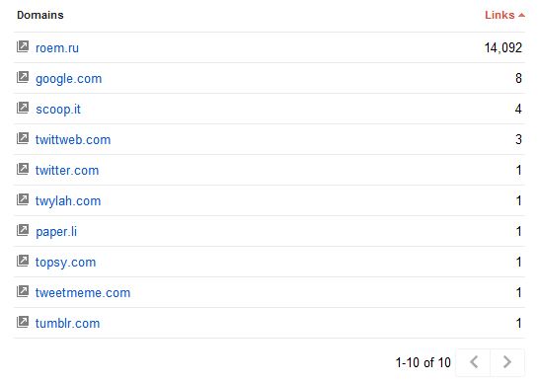The height and width of the screenshot is (383, 538).
Task: Open the tumblr.com domain link
Action: [67, 324]
